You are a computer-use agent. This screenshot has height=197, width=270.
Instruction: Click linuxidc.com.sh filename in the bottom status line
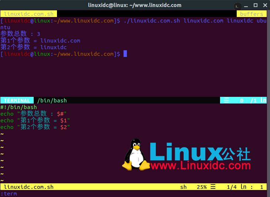(x=28, y=187)
